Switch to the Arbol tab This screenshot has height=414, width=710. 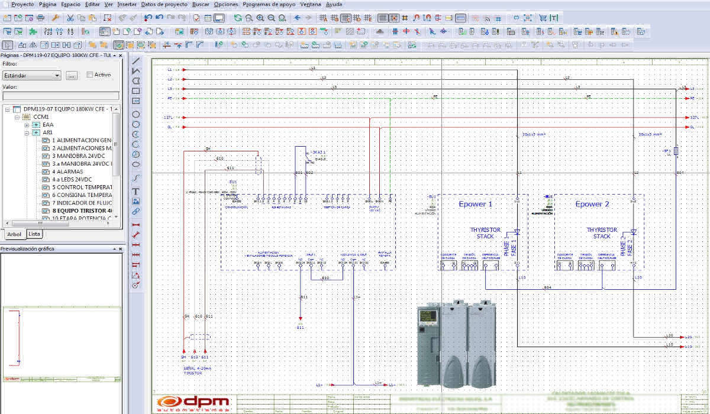[14, 234]
